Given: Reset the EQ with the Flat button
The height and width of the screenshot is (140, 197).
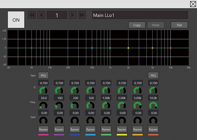Looking at the screenshot, I should pyautogui.click(x=179, y=25).
